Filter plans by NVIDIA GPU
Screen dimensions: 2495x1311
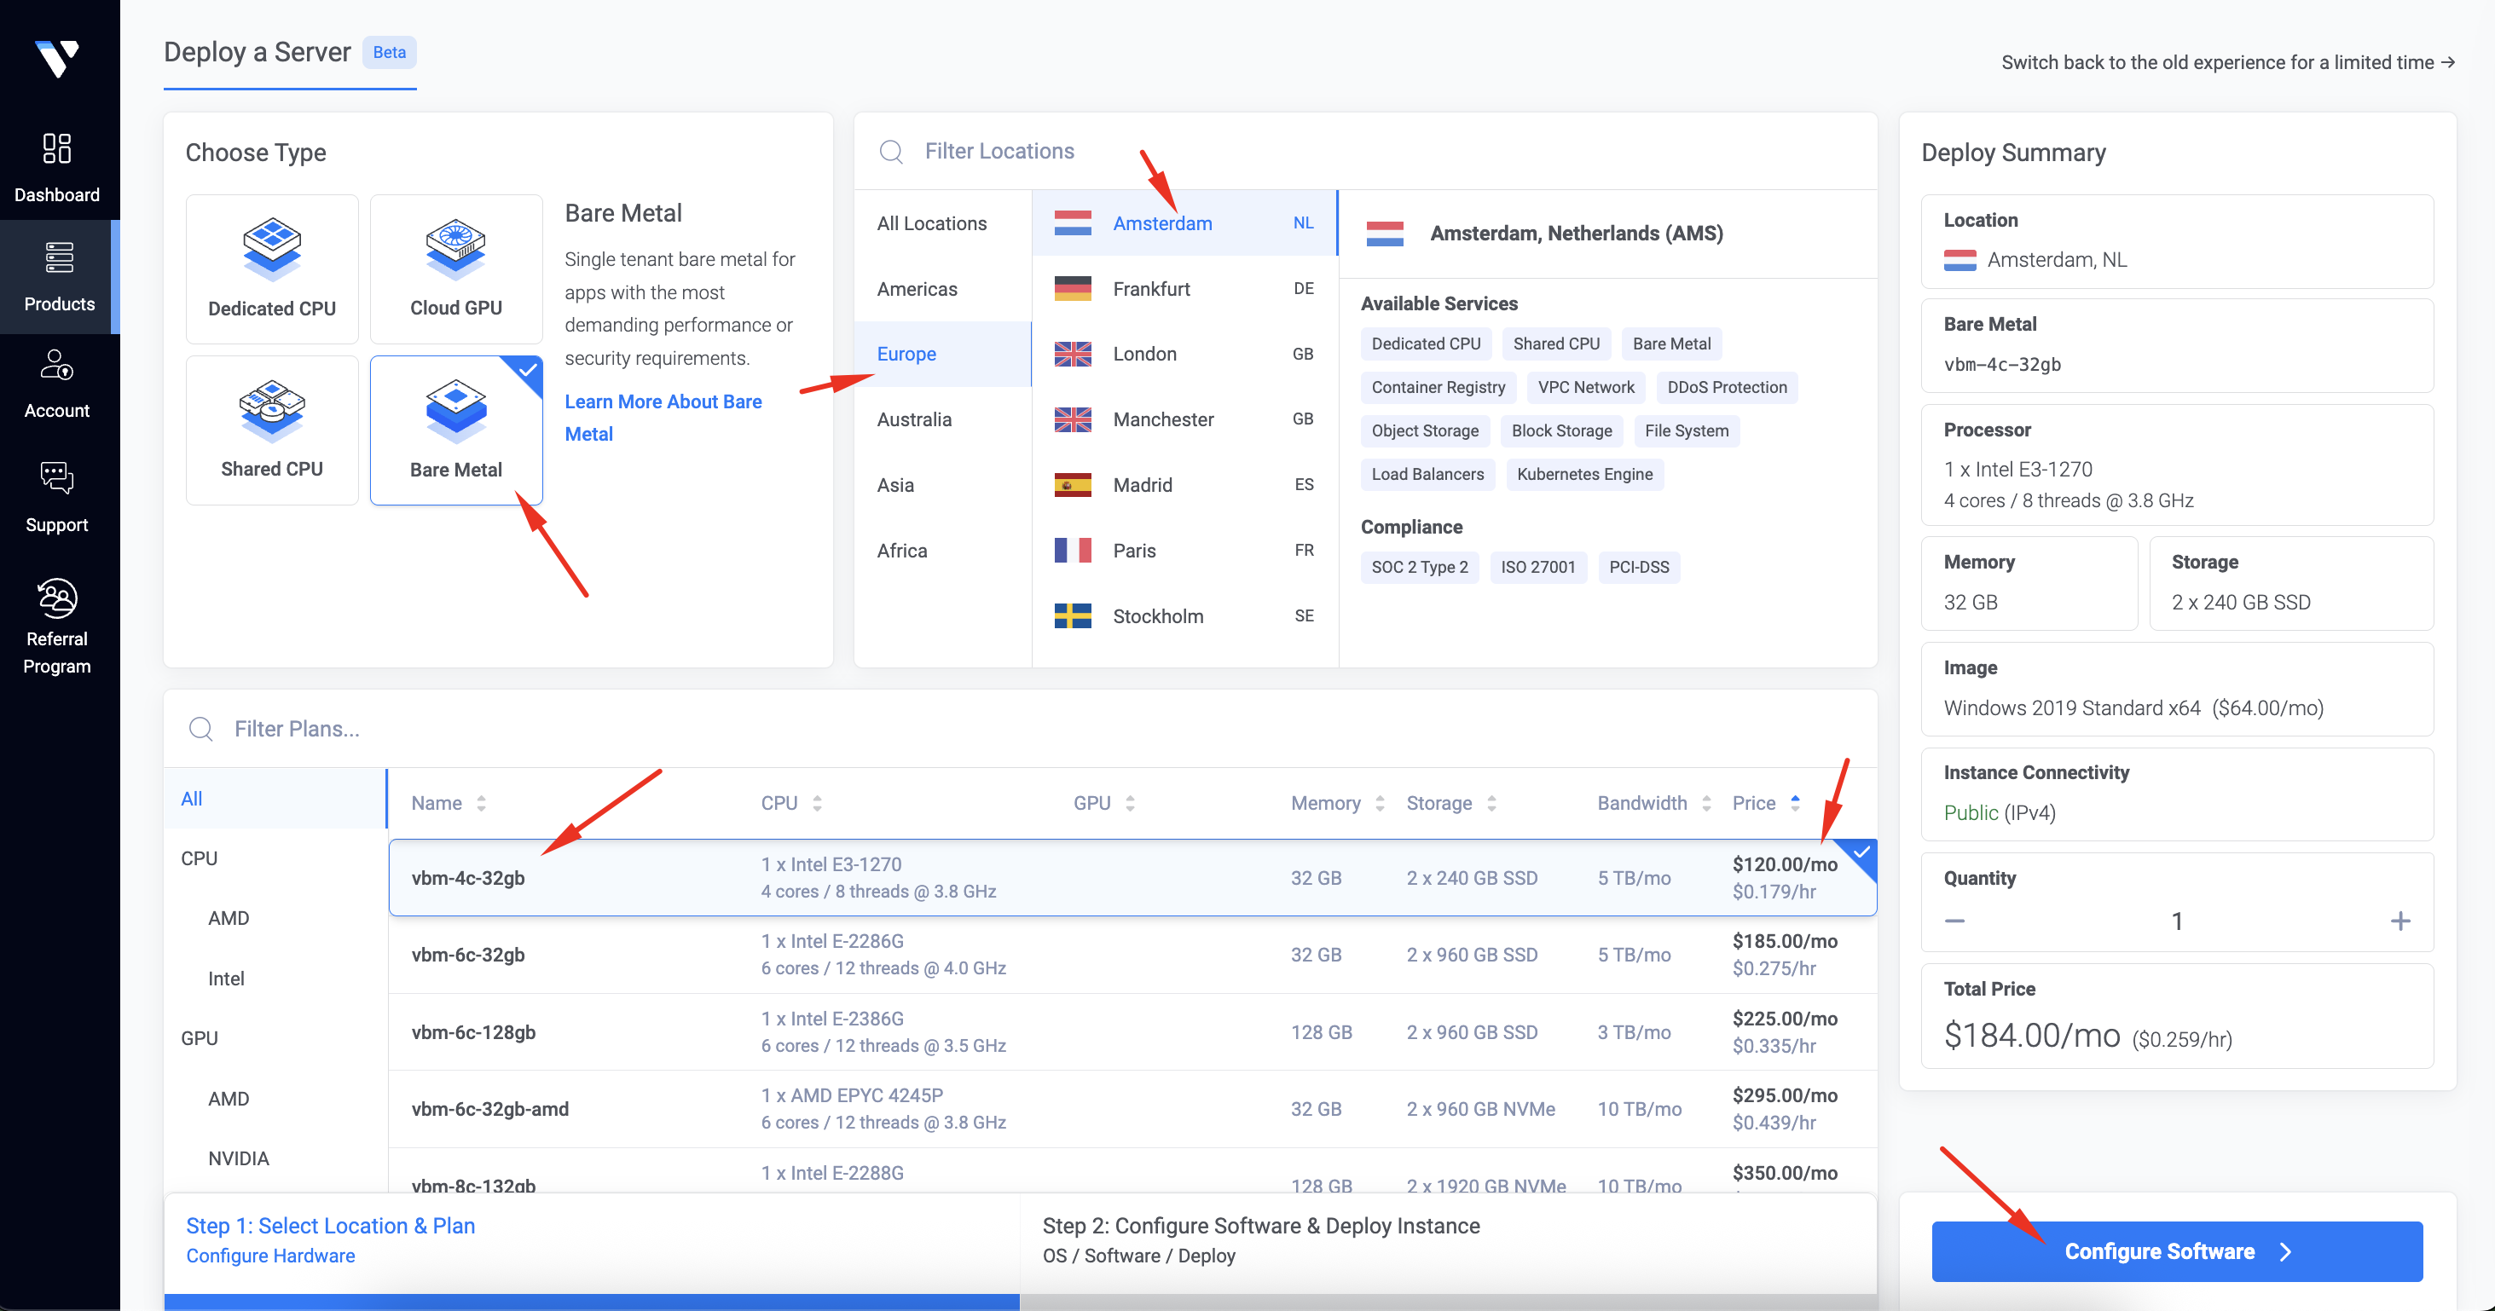238,1158
